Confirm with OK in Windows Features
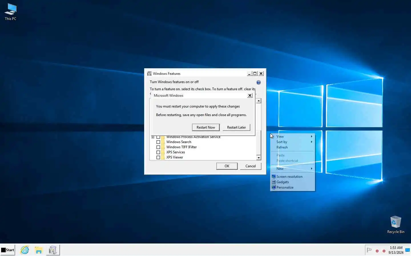Screen dimensions: 411x256 [x=227, y=166]
